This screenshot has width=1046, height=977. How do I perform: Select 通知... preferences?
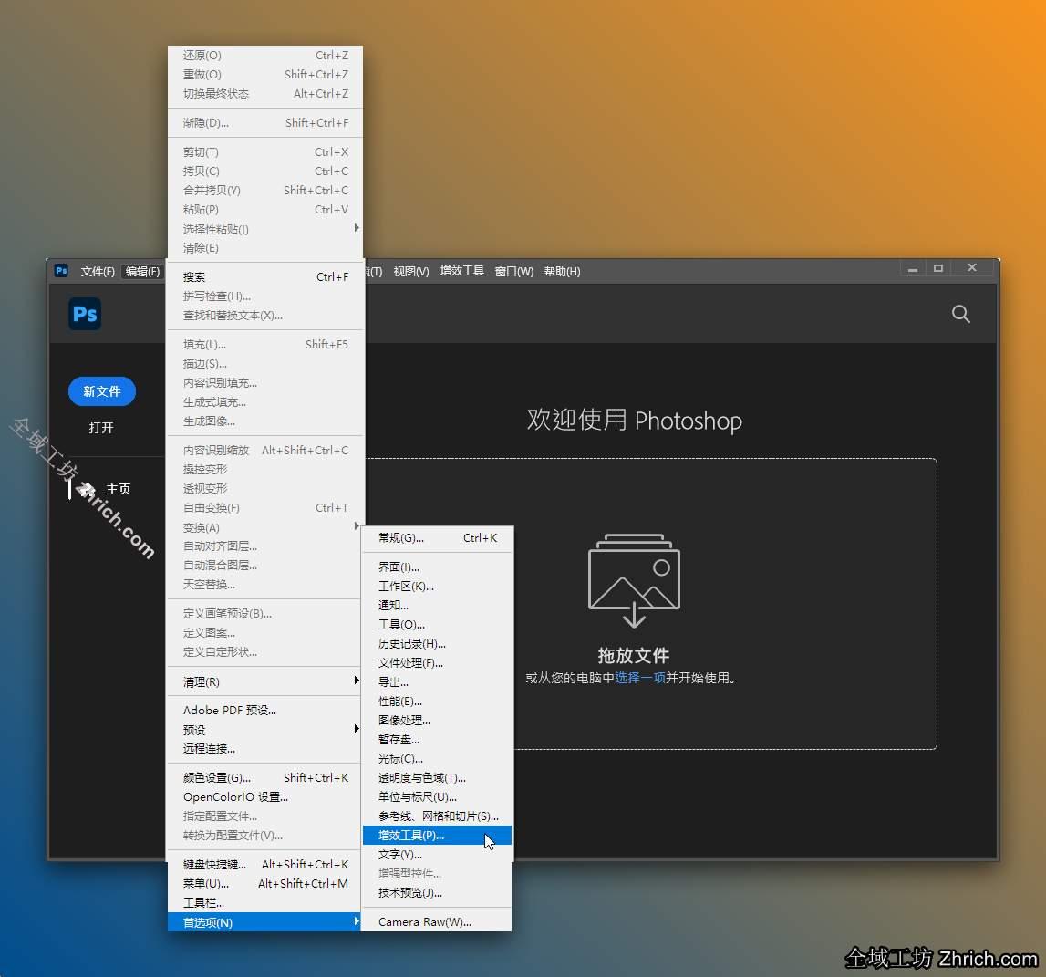click(437, 606)
